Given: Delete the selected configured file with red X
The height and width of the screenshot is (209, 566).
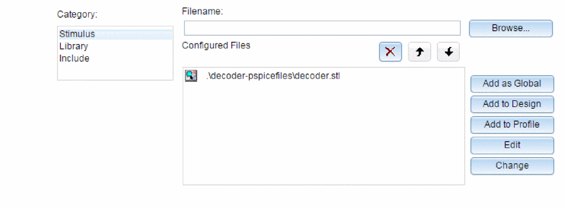Looking at the screenshot, I should (390, 52).
